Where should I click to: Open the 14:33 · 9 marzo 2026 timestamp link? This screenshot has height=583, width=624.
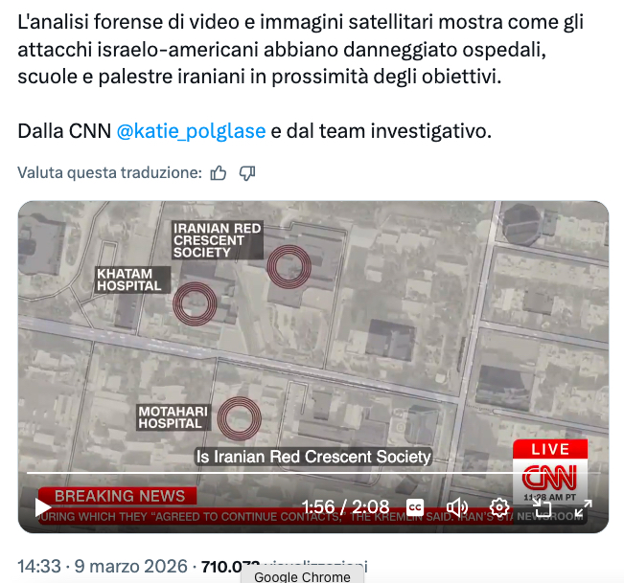103,566
